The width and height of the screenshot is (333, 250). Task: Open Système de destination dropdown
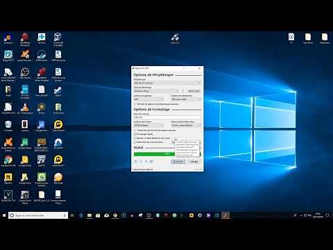pos(186,99)
